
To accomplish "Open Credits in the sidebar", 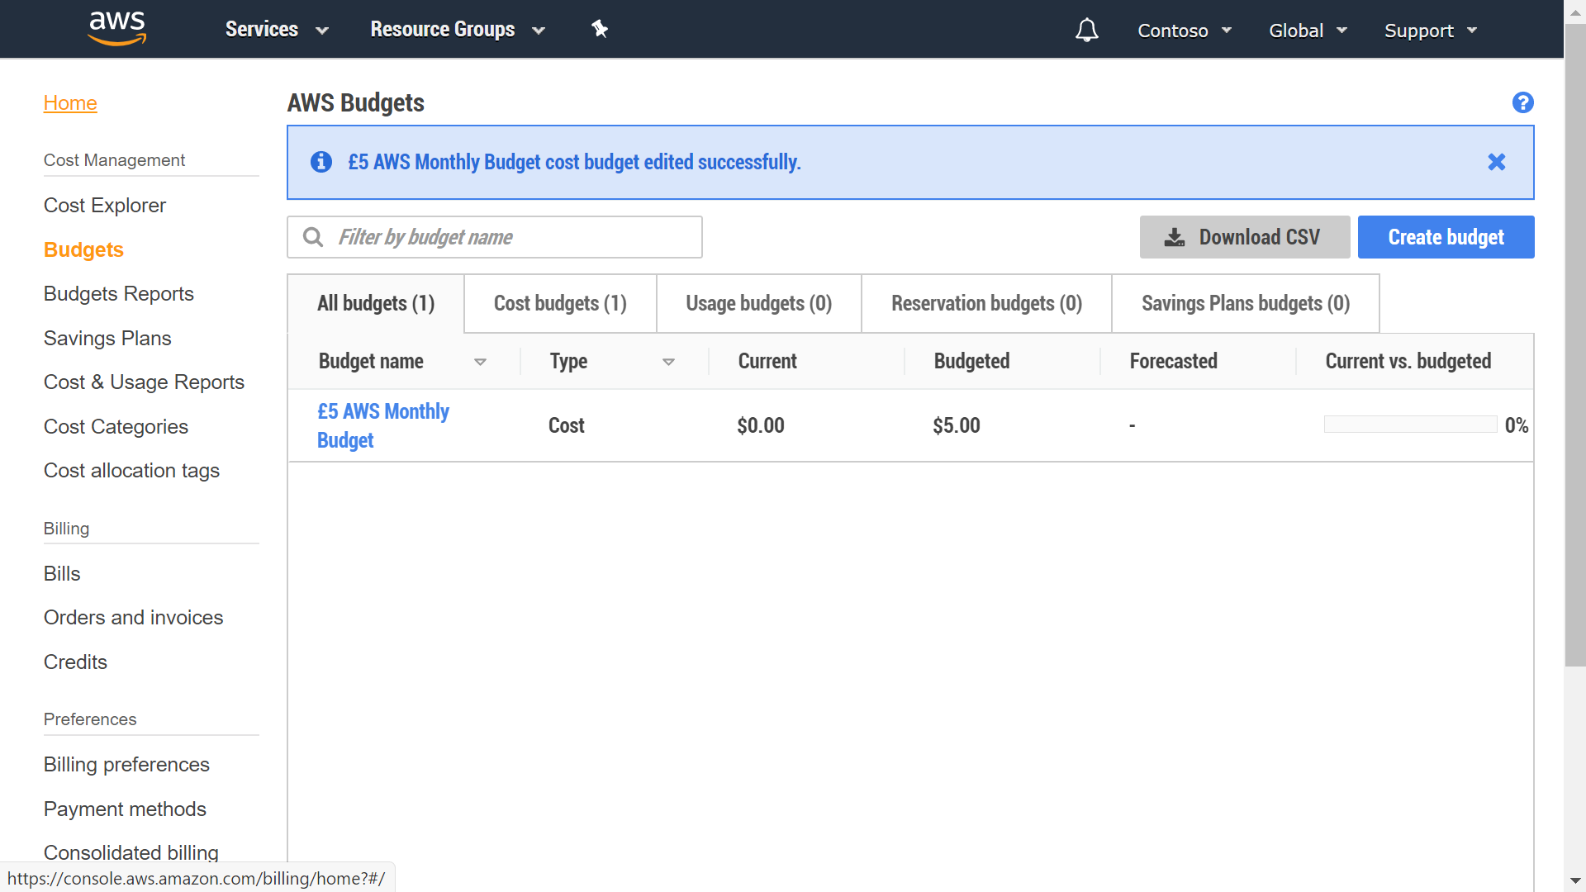I will click(x=75, y=662).
